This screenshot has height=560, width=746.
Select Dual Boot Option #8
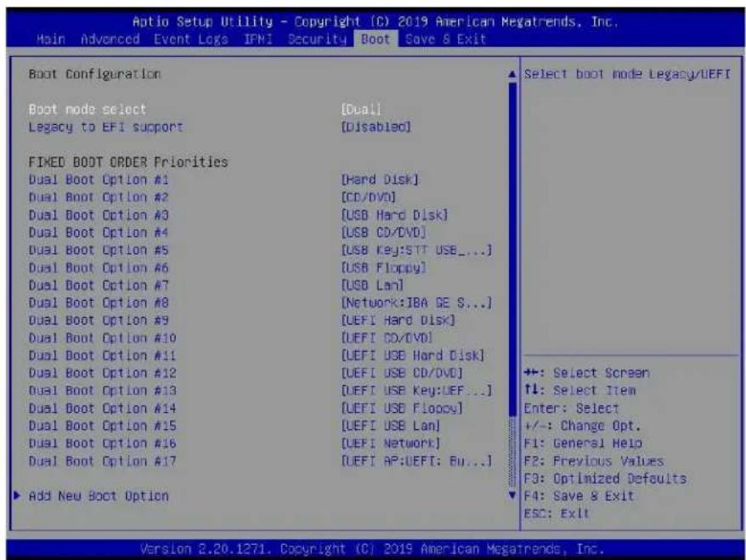tap(99, 303)
